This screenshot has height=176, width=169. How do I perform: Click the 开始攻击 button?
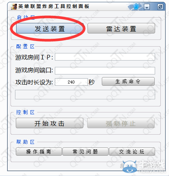coord(50,123)
